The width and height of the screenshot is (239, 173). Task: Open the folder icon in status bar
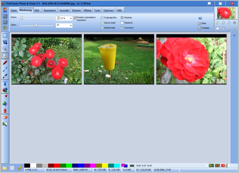(x=4, y=168)
